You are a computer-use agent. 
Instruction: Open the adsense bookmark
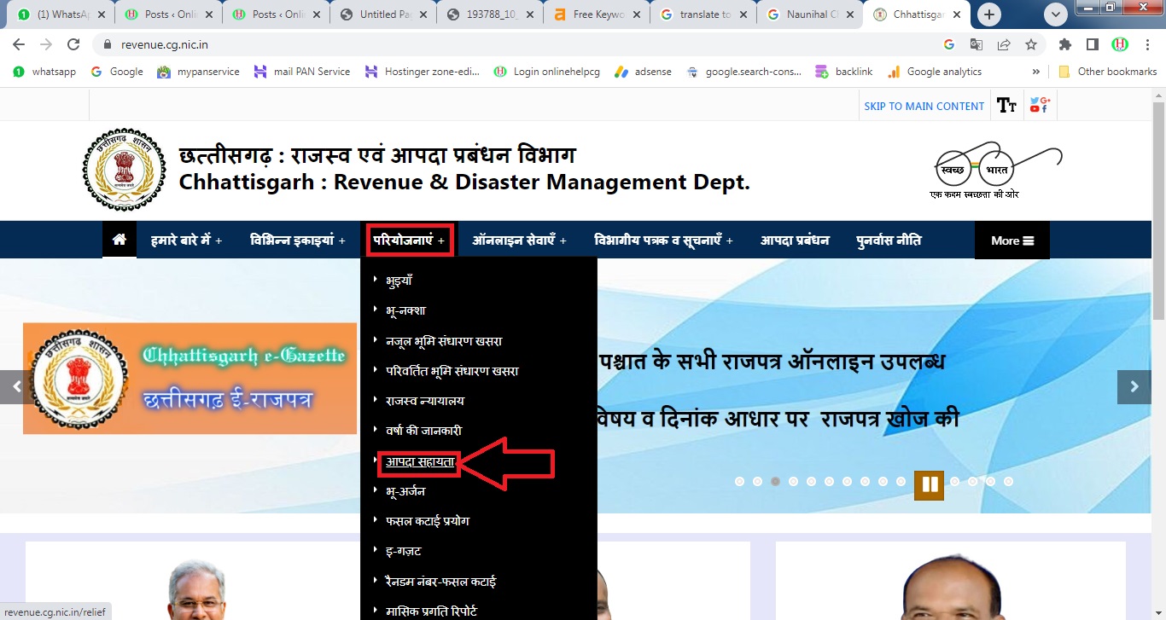coord(644,72)
